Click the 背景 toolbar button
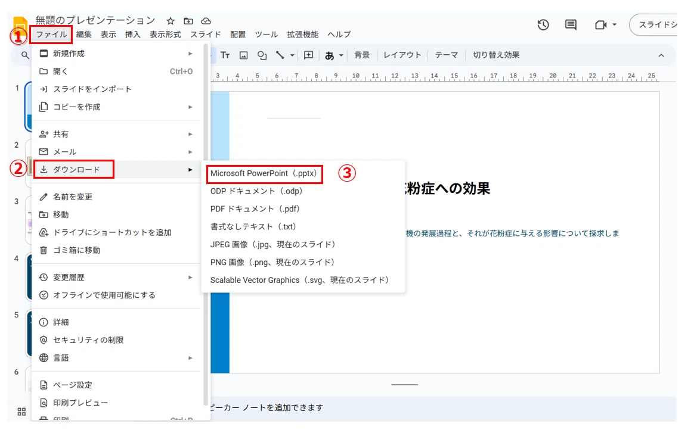The height and width of the screenshot is (433, 697). (x=362, y=55)
